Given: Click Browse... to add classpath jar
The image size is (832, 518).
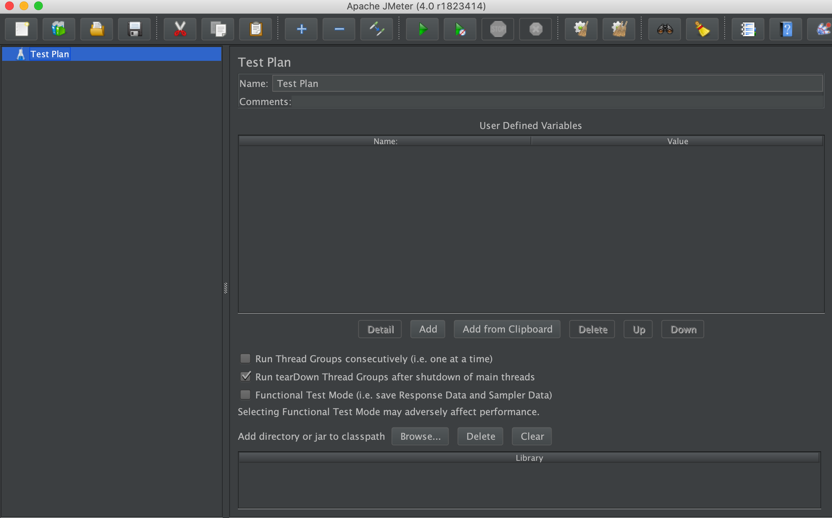Looking at the screenshot, I should pos(420,436).
